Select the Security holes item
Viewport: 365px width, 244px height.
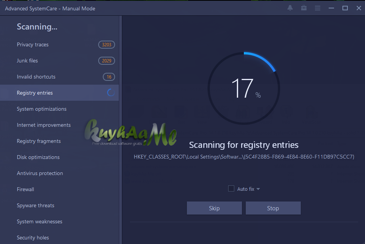point(33,237)
